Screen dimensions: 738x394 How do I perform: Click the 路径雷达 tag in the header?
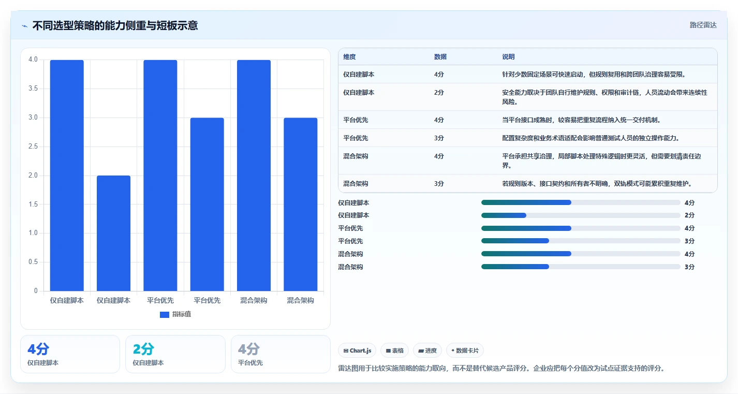pos(703,25)
